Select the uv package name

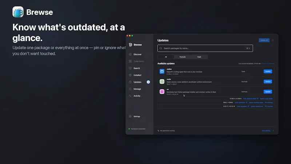[168, 89]
